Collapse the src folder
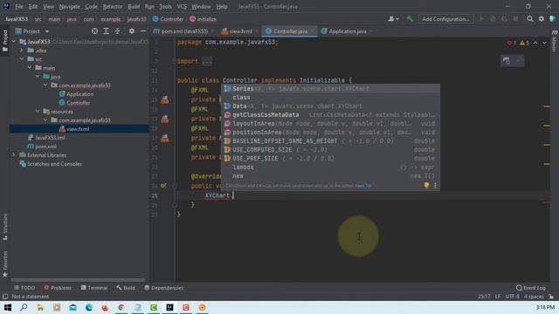This screenshot has width=559, height=314. pos(22,59)
